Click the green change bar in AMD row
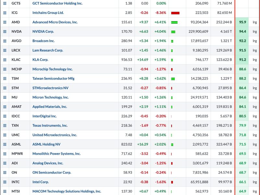This screenshot has width=260, height=195. 174,22
